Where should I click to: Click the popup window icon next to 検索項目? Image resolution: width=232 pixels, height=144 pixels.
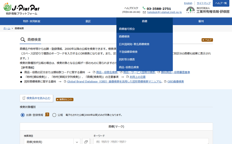[86, 142]
